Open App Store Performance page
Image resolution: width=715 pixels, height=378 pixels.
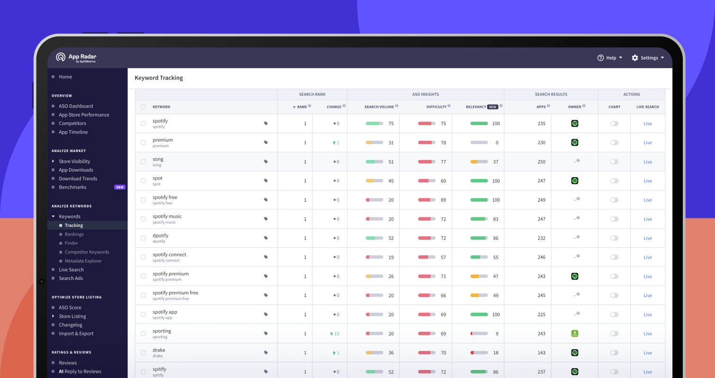84,115
